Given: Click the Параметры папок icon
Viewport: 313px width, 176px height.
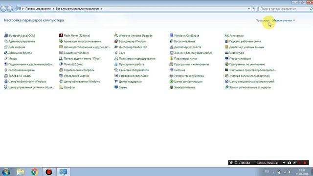Looking at the screenshot, I should [171, 59].
